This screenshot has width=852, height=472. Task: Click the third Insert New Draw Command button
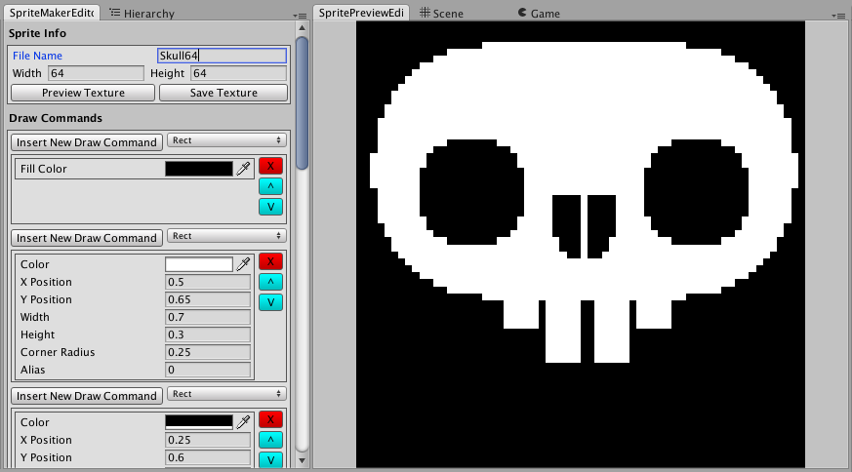click(87, 396)
